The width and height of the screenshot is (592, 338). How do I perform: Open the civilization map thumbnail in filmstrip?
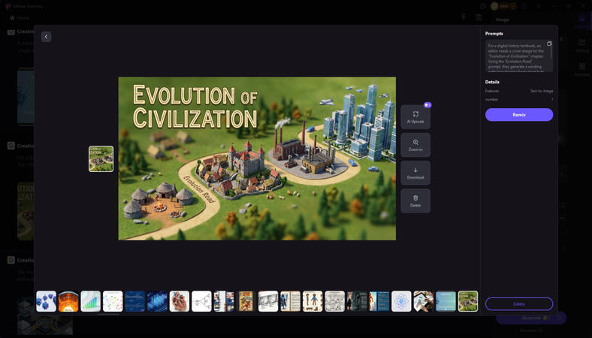click(x=468, y=301)
